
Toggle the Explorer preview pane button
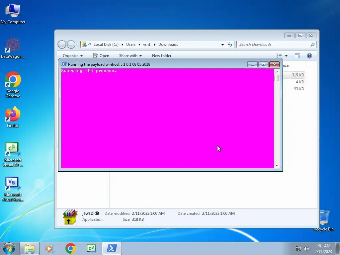[297, 56]
